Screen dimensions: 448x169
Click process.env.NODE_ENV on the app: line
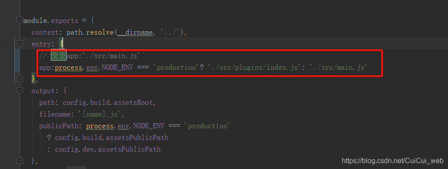click(x=94, y=68)
